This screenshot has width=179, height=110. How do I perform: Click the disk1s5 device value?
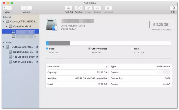coord(166,84)
